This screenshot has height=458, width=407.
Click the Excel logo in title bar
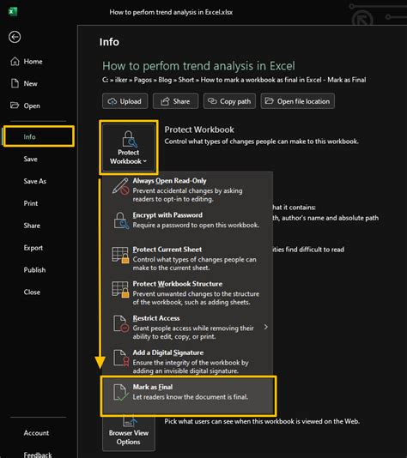point(13,12)
